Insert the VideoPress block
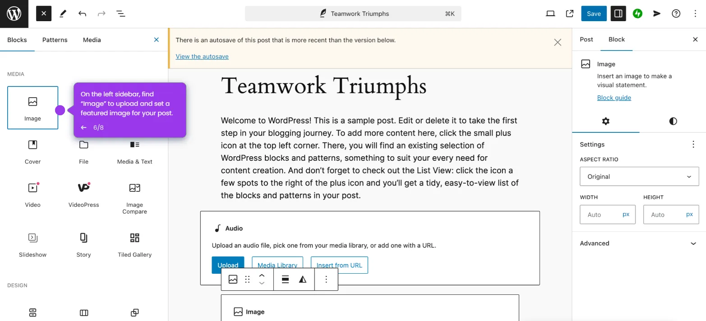706x321 pixels. (x=83, y=195)
